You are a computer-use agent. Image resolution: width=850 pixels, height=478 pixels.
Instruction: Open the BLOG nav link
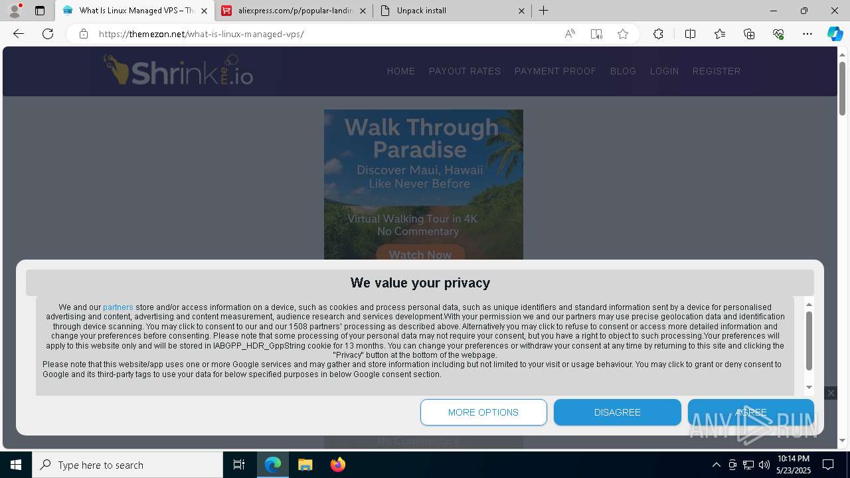pos(624,71)
